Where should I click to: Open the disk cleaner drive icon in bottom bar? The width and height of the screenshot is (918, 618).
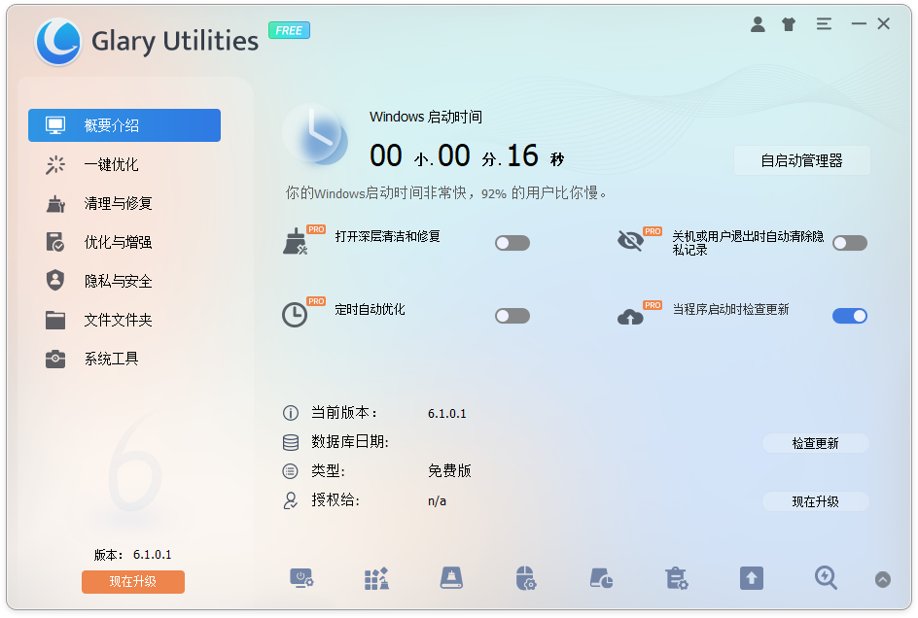click(x=451, y=578)
